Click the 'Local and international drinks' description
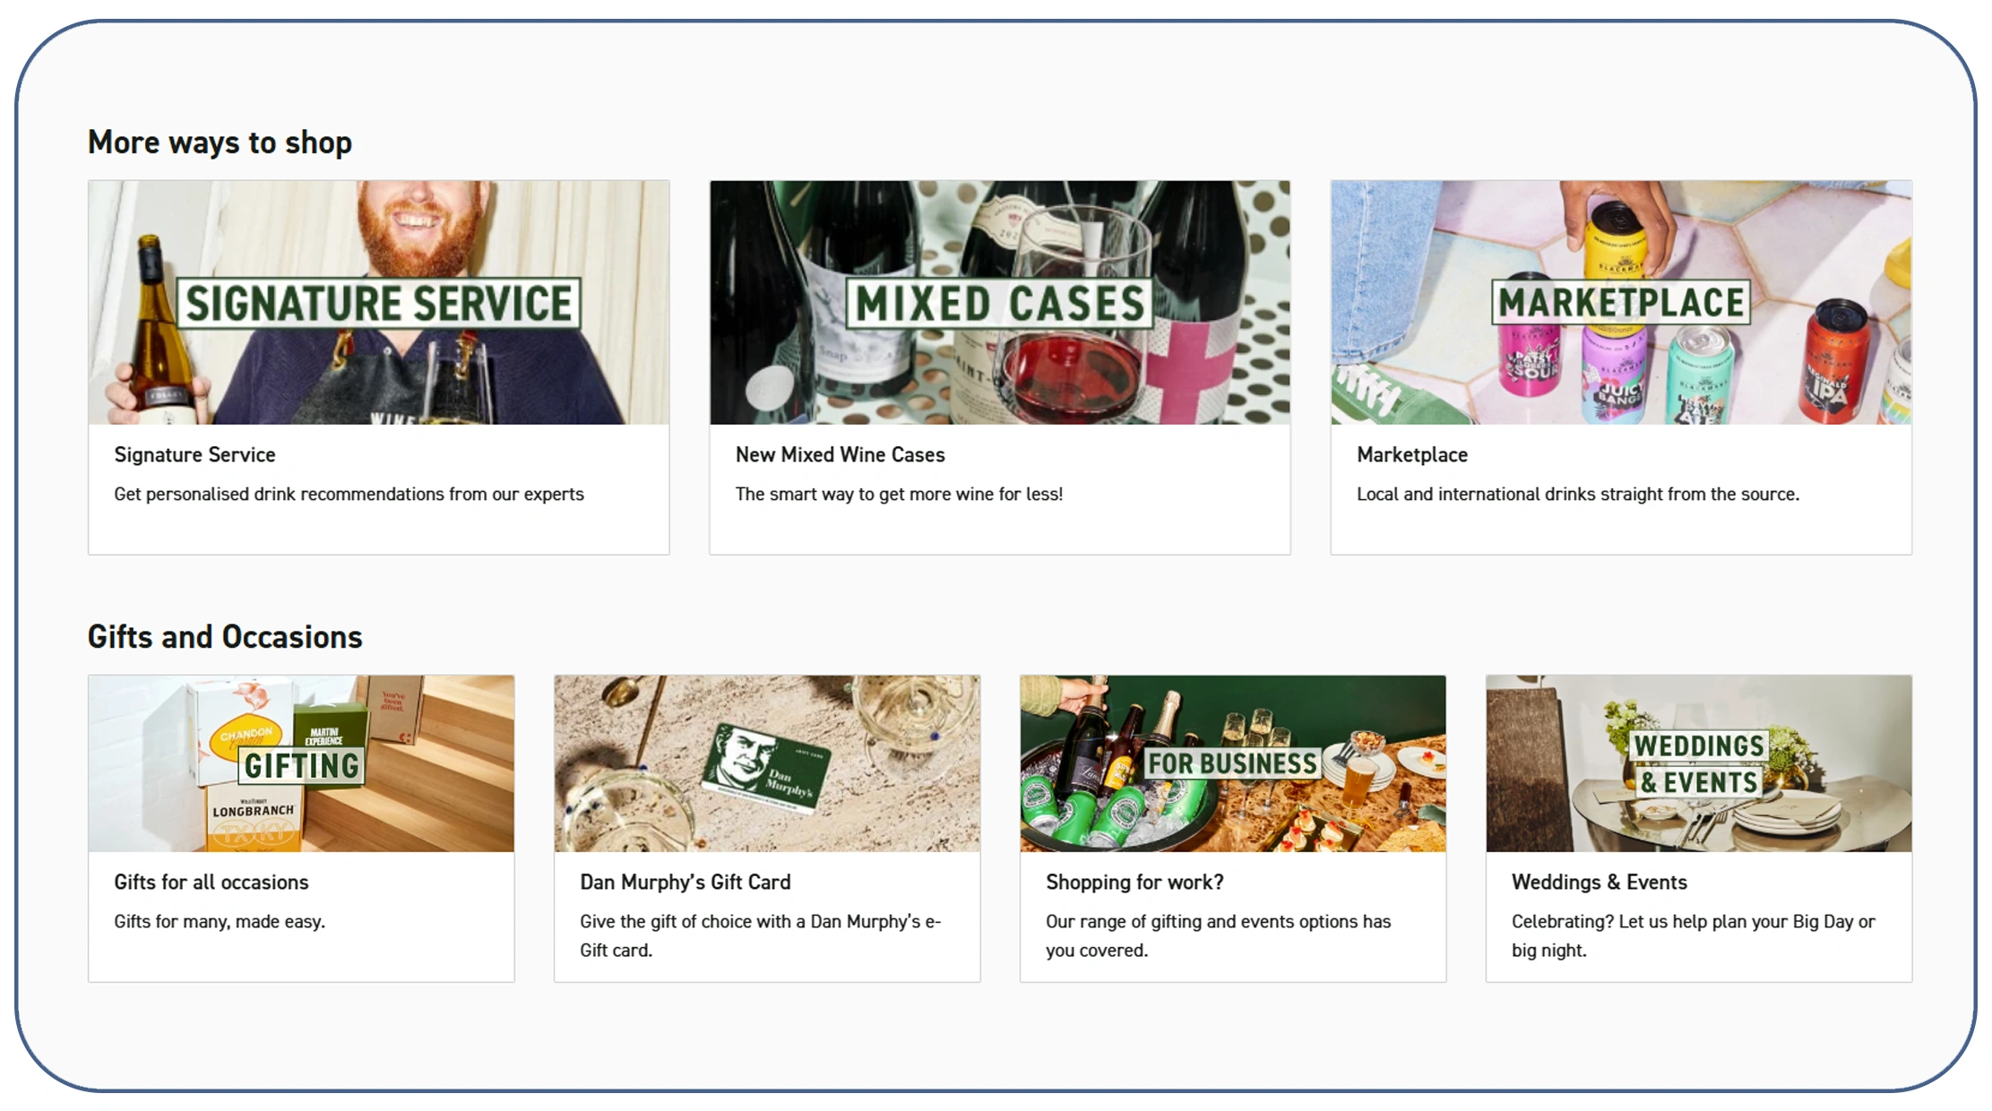The image size is (1992, 1111). (1577, 495)
